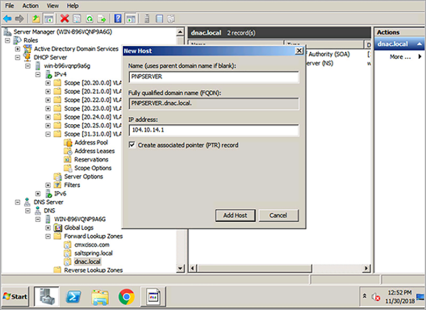The height and width of the screenshot is (310, 426).
Task: Click the Show/Hide Console Tree icon
Action: coord(49,19)
